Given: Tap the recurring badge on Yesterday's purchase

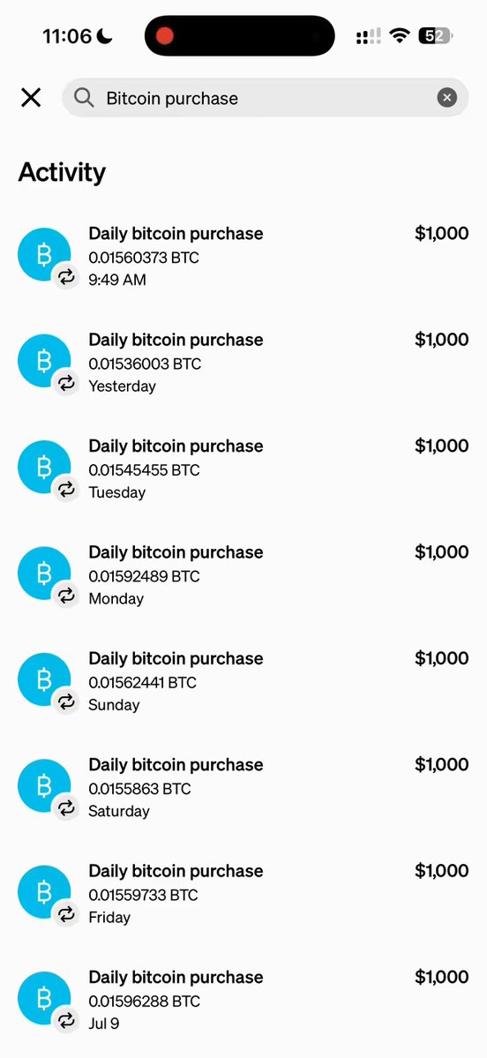Looking at the screenshot, I should [x=65, y=383].
